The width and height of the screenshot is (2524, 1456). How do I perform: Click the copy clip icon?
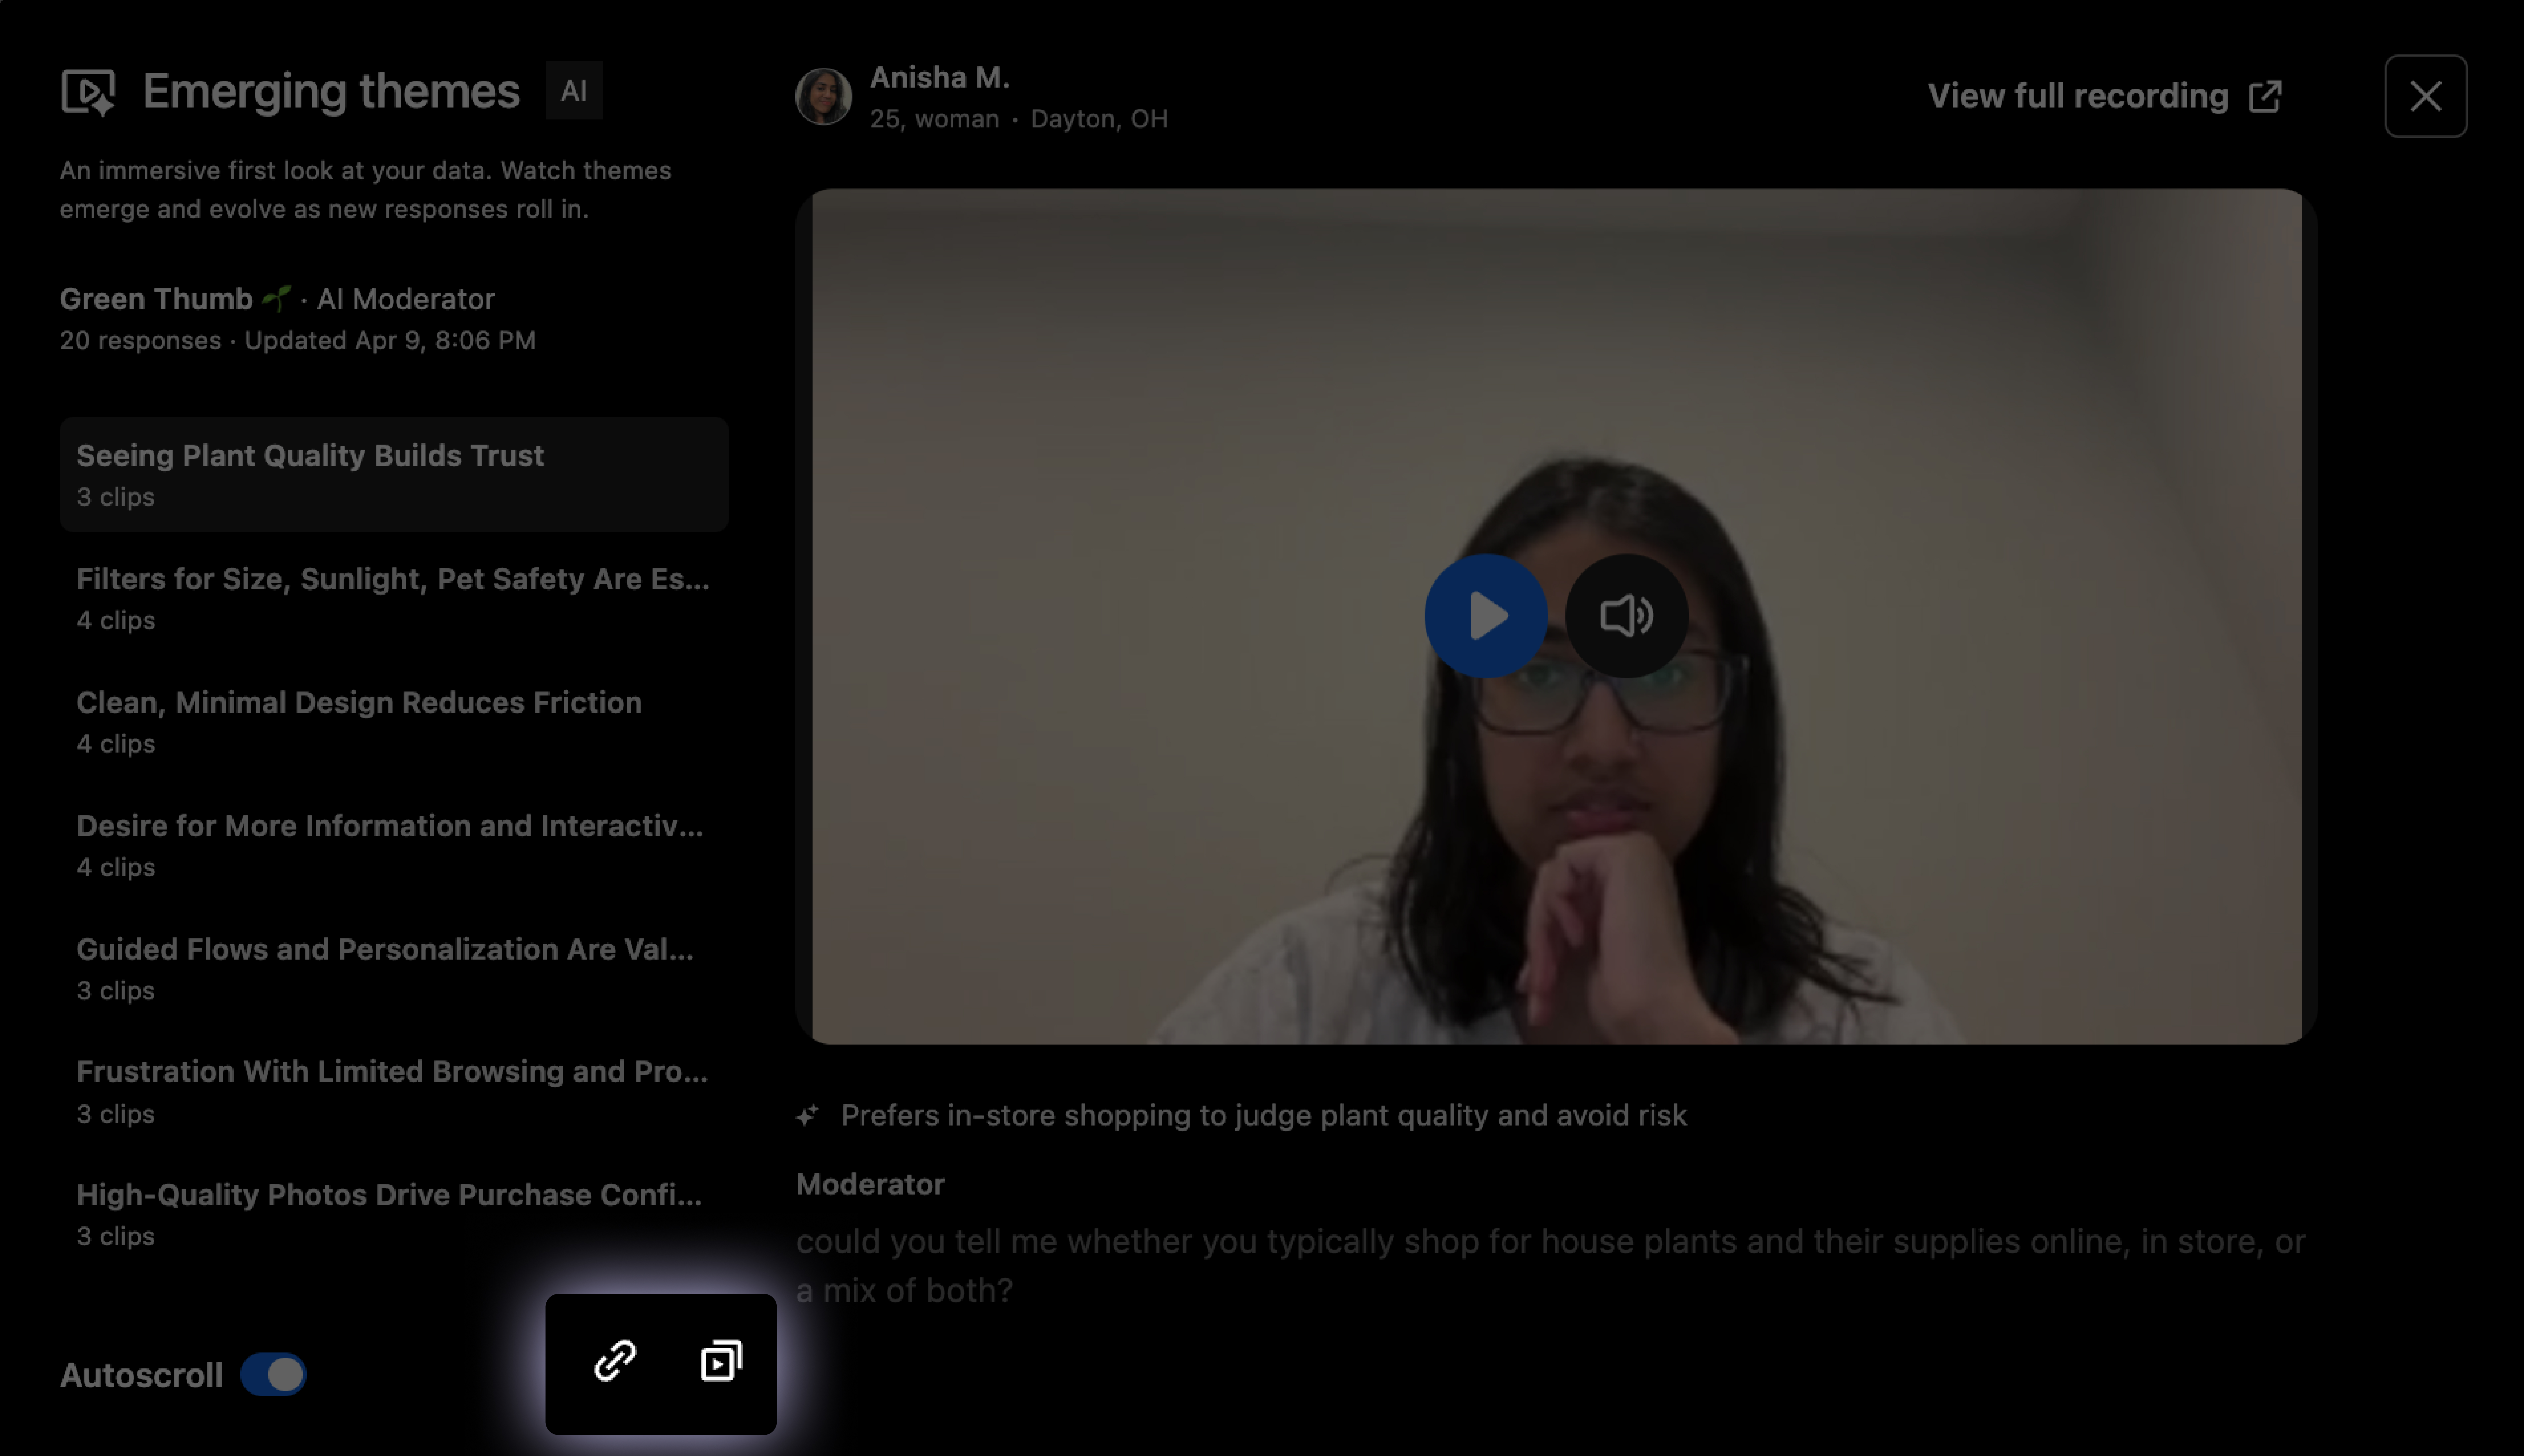tap(721, 1361)
